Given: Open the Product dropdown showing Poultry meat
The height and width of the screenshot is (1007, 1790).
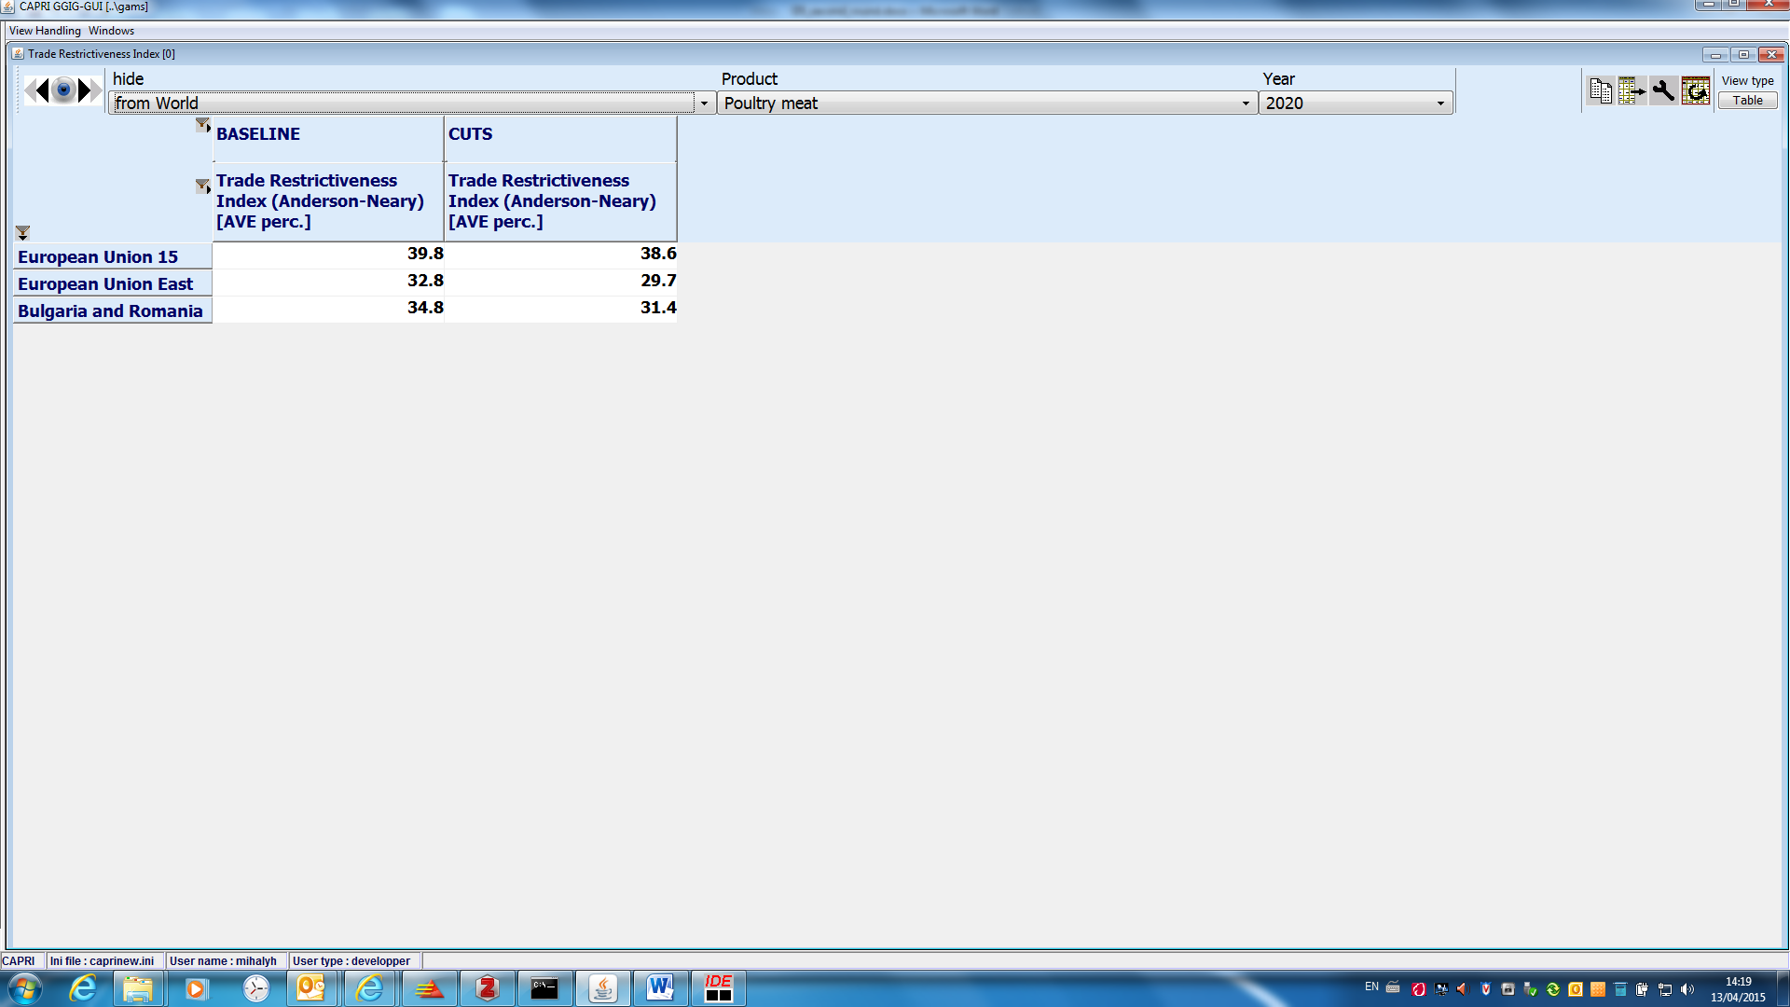Looking at the screenshot, I should 1246,103.
